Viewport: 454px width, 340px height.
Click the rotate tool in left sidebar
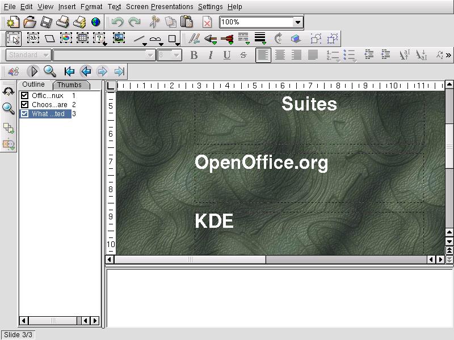tap(9, 91)
